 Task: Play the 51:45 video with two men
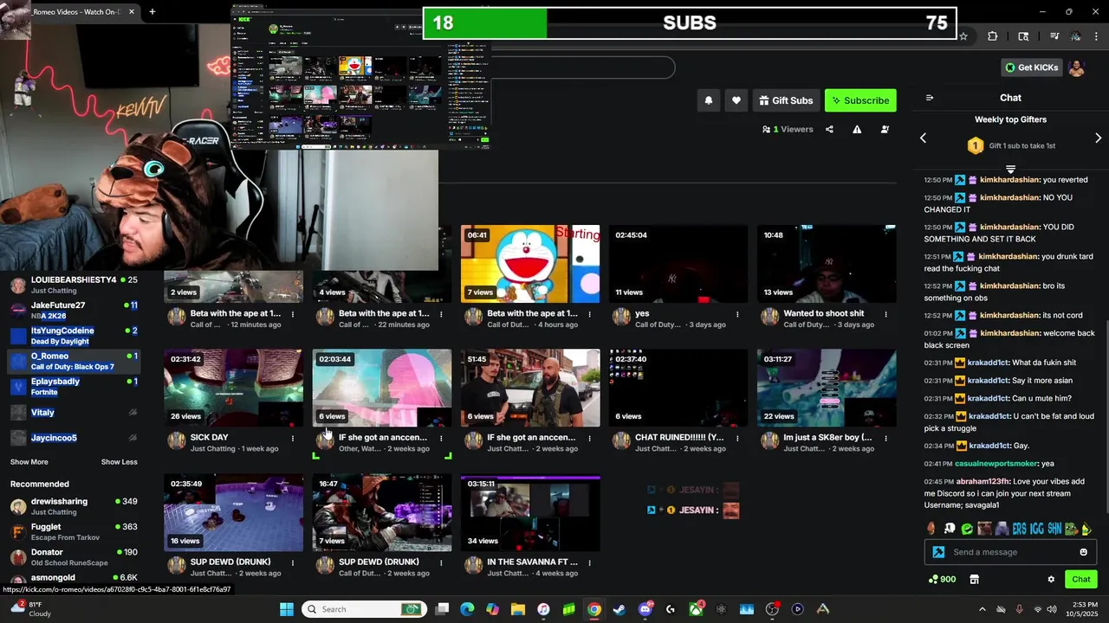tap(530, 388)
